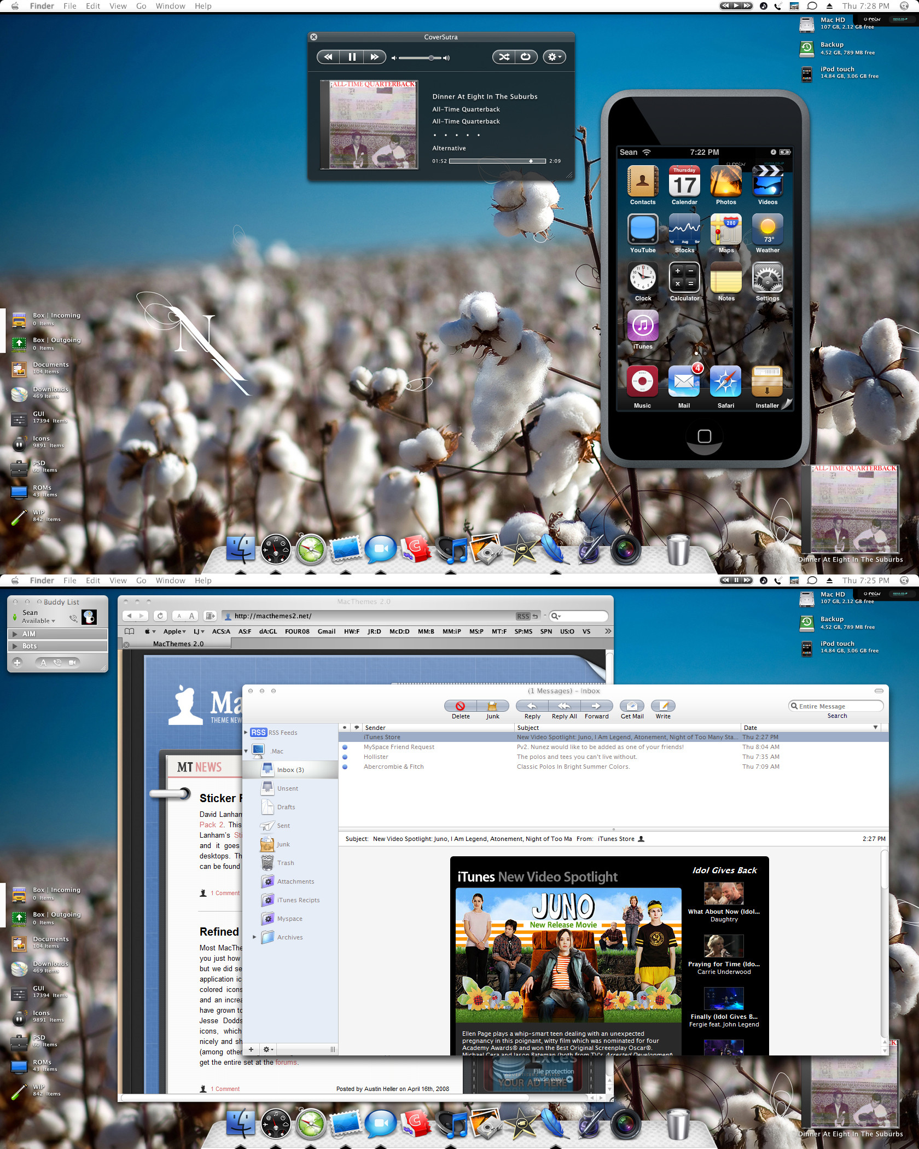Click the Write icon to compose mail

pyautogui.click(x=663, y=706)
